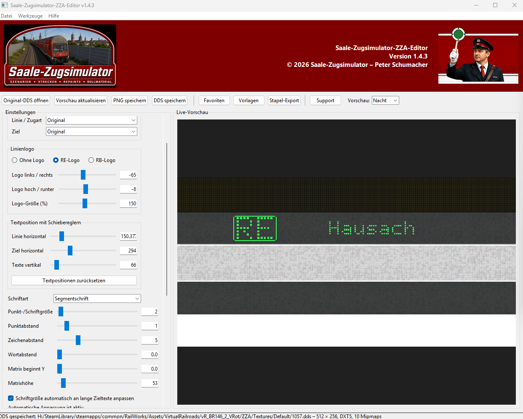Image resolution: width=523 pixels, height=419 pixels.
Task: Open Favoriten
Action: [214, 101]
